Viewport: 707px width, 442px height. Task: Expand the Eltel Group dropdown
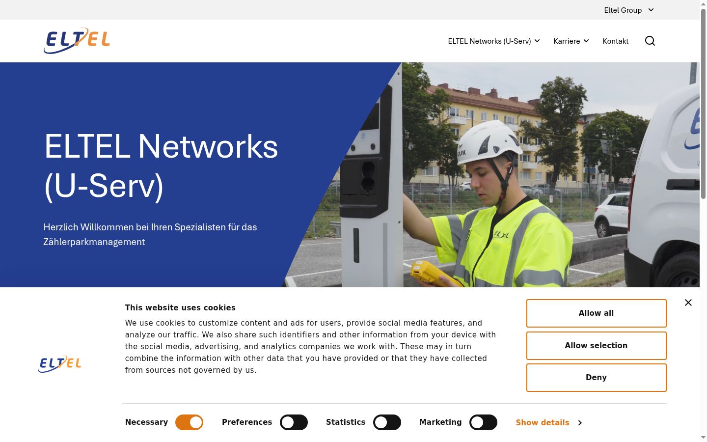(x=629, y=10)
